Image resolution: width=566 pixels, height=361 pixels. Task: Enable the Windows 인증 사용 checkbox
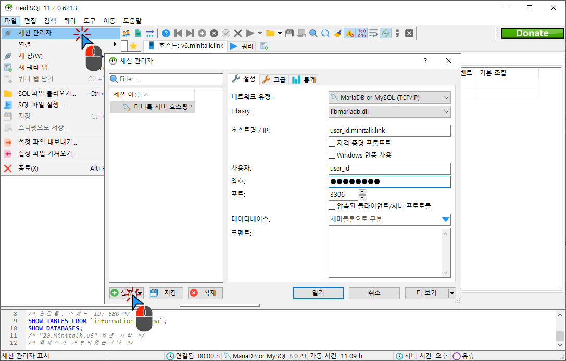tap(332, 156)
